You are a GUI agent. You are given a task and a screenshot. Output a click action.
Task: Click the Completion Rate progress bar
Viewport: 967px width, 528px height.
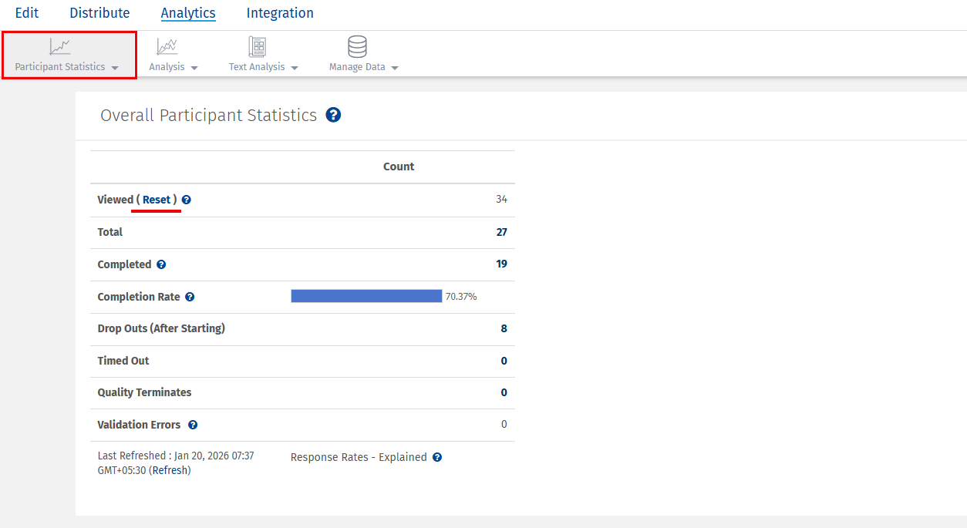[x=366, y=296]
